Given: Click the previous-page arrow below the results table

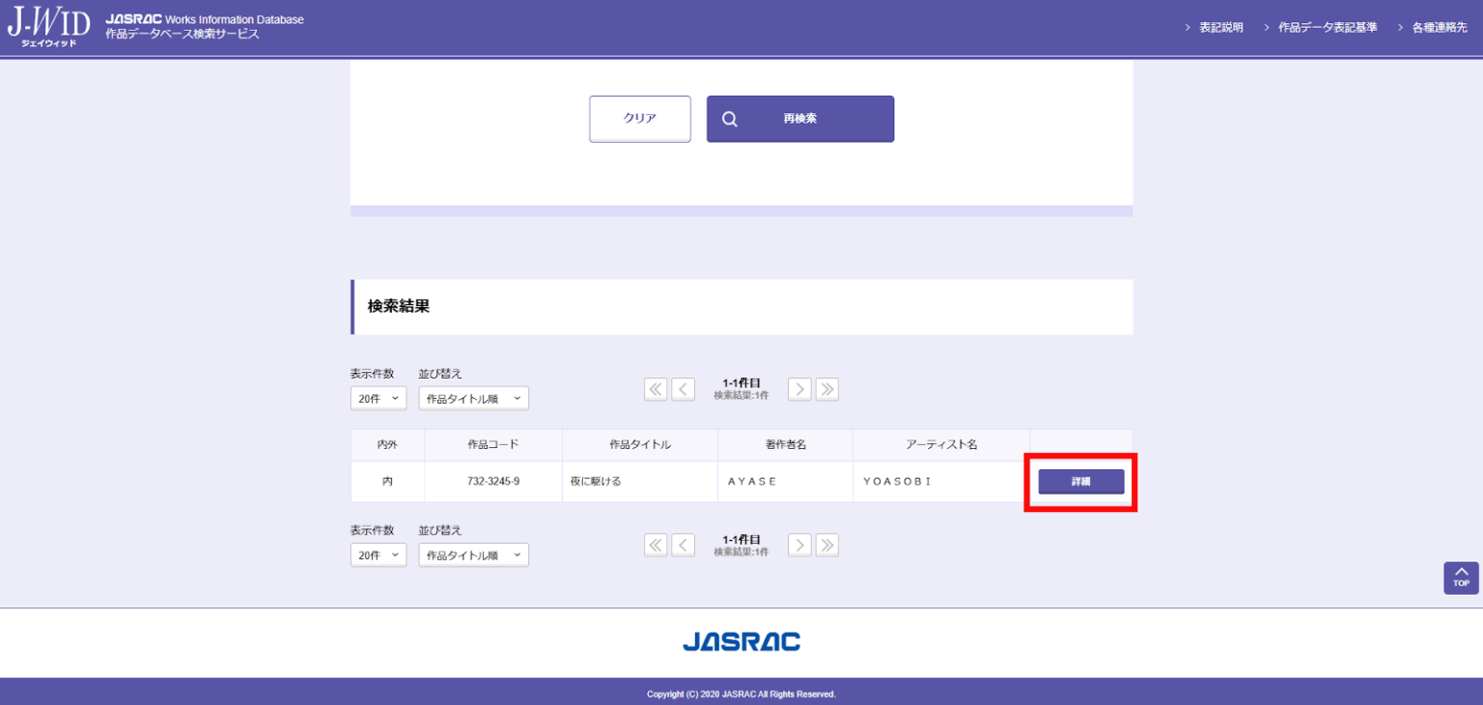Looking at the screenshot, I should point(684,545).
